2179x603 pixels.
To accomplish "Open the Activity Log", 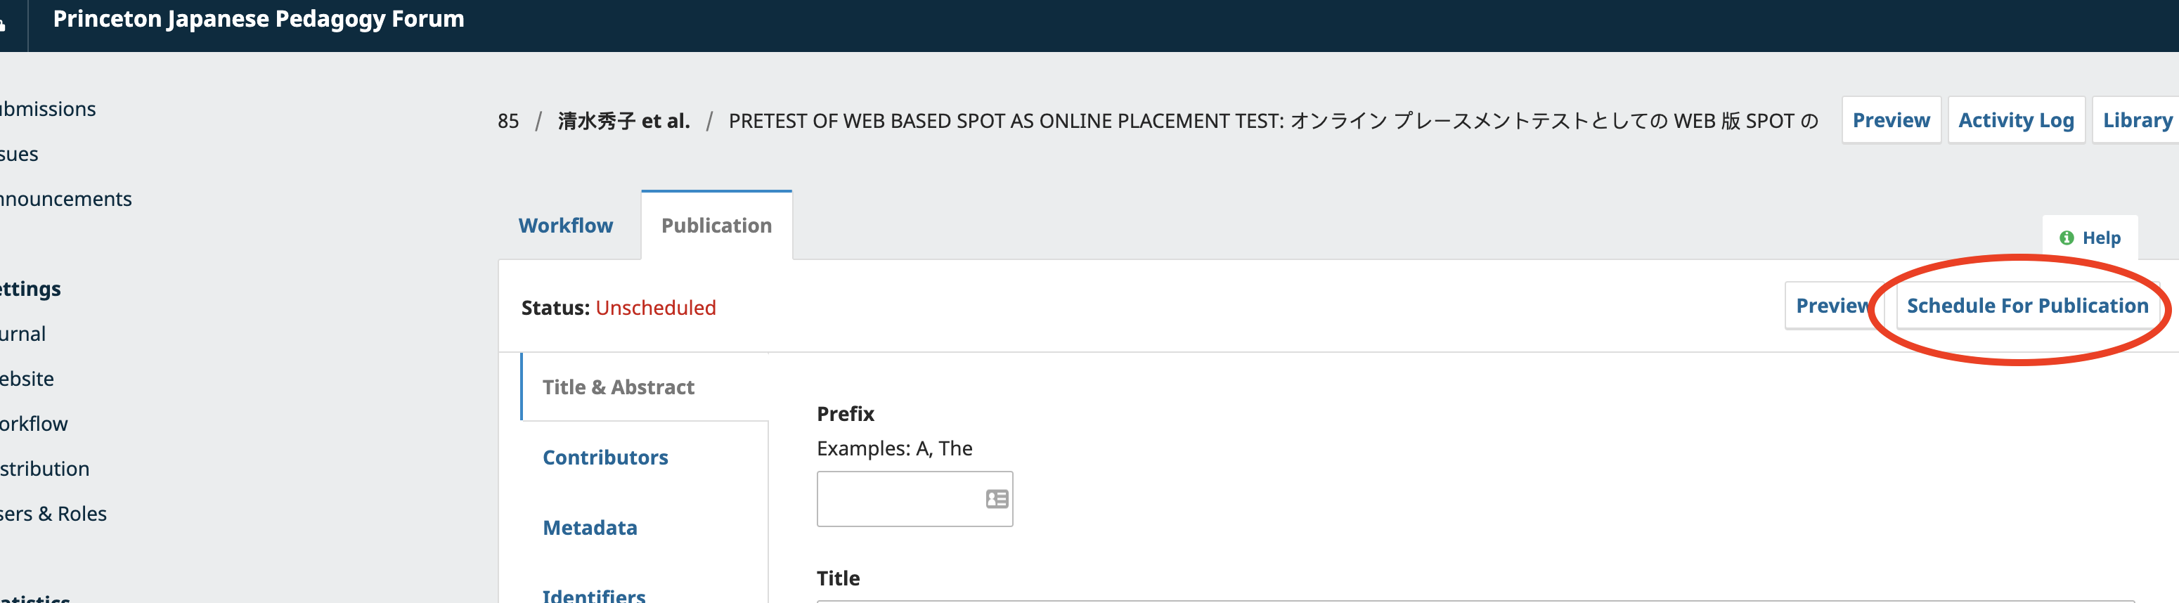I will pos(2016,120).
